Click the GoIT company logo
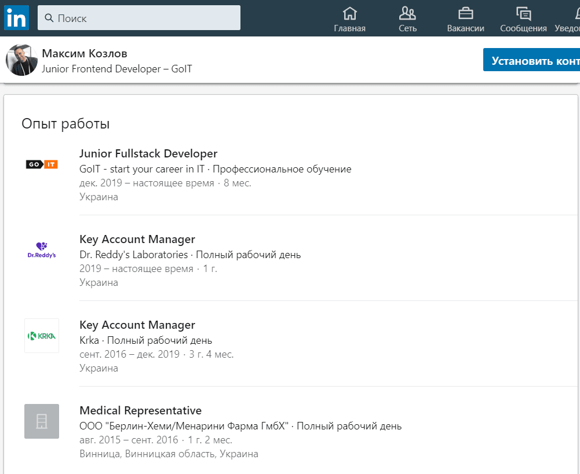The image size is (580, 474). tap(42, 164)
